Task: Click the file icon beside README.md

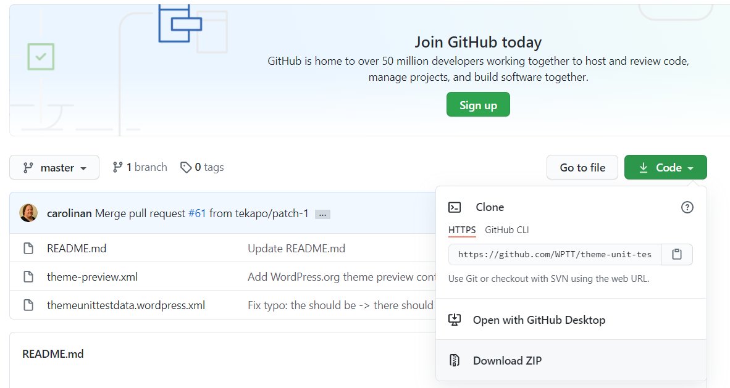Action: click(28, 249)
